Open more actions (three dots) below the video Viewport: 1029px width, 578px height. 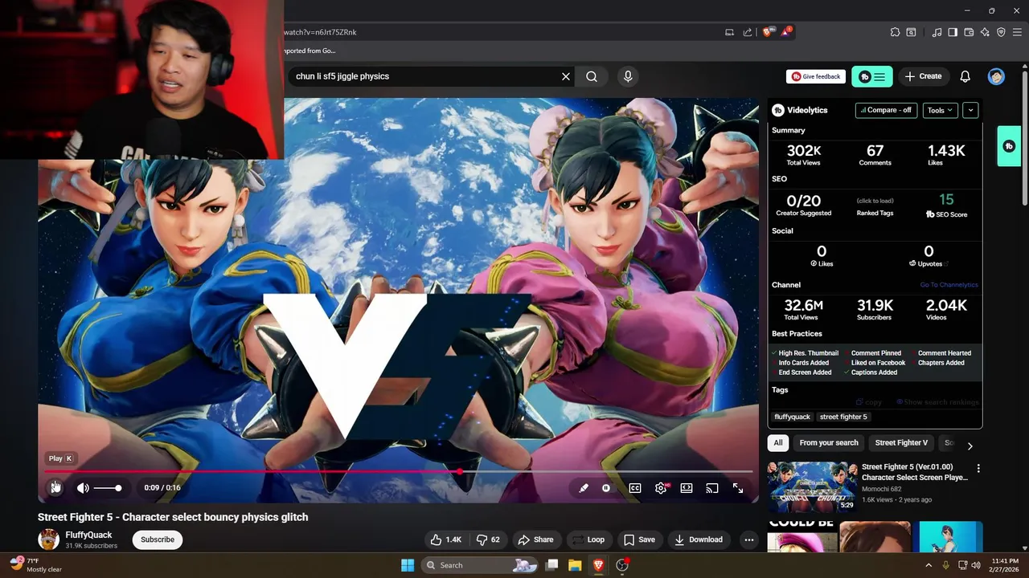[749, 539]
